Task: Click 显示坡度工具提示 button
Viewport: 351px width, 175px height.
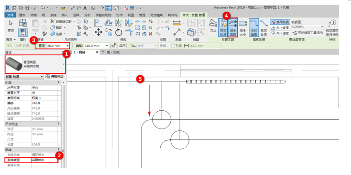Action: [x=308, y=33]
